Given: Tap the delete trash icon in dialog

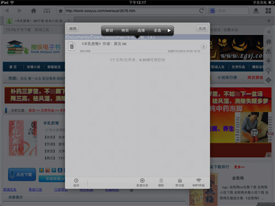Looking at the screenshot, I should tap(161, 182).
